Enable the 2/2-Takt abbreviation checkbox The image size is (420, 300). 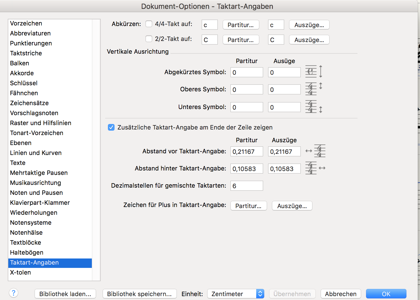coord(149,39)
